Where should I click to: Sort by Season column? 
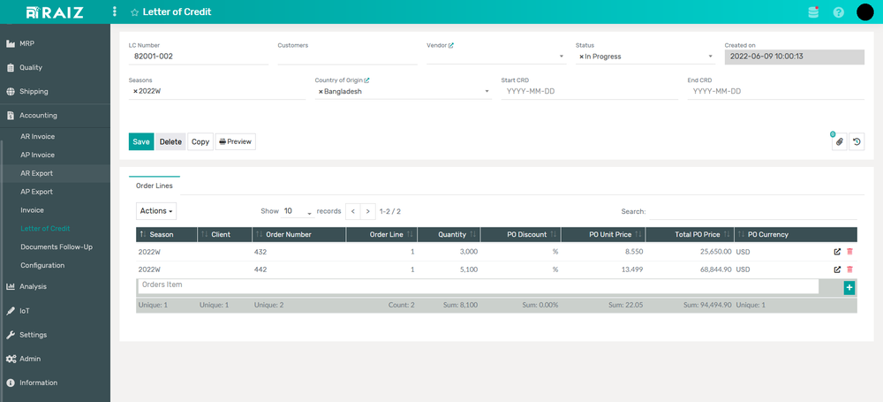(167, 234)
